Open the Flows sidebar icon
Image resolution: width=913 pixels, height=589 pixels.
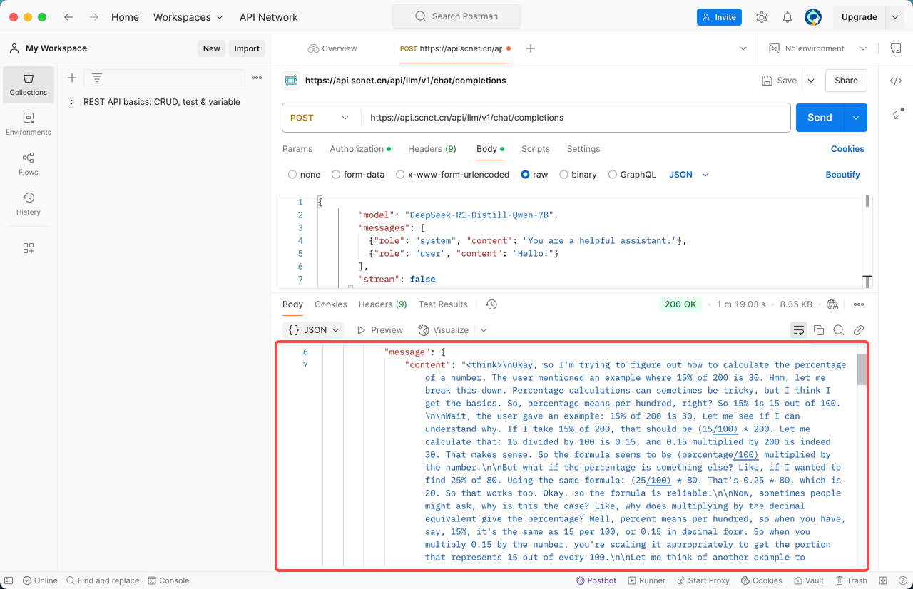click(x=29, y=164)
